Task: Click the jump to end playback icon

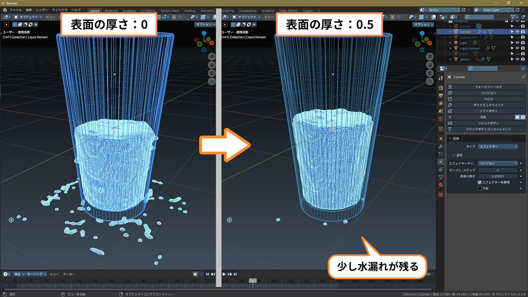Action: (235, 274)
